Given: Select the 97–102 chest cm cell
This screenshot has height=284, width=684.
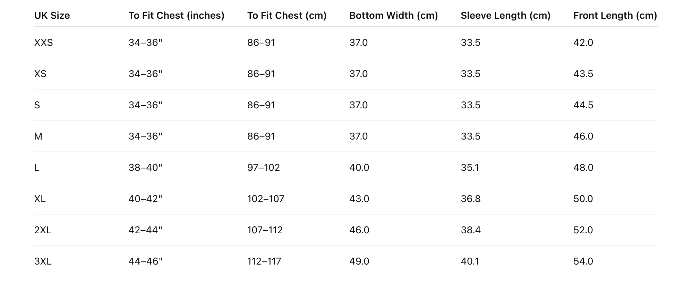Looking at the screenshot, I should pyautogui.click(x=263, y=168).
